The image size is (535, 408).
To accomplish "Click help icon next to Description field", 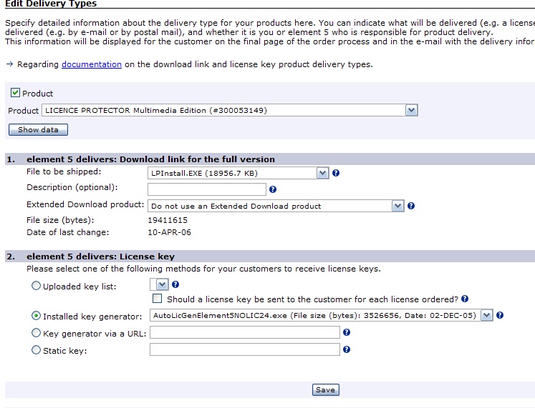I will [x=273, y=189].
